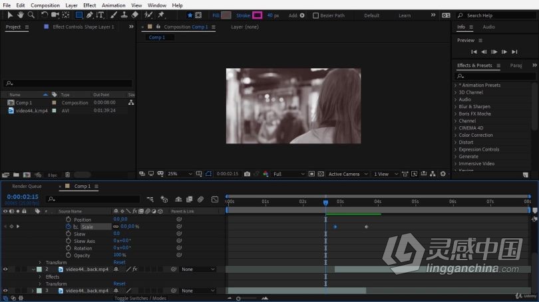Open the Animation menu
This screenshot has height=302, width=539.
click(113, 5)
